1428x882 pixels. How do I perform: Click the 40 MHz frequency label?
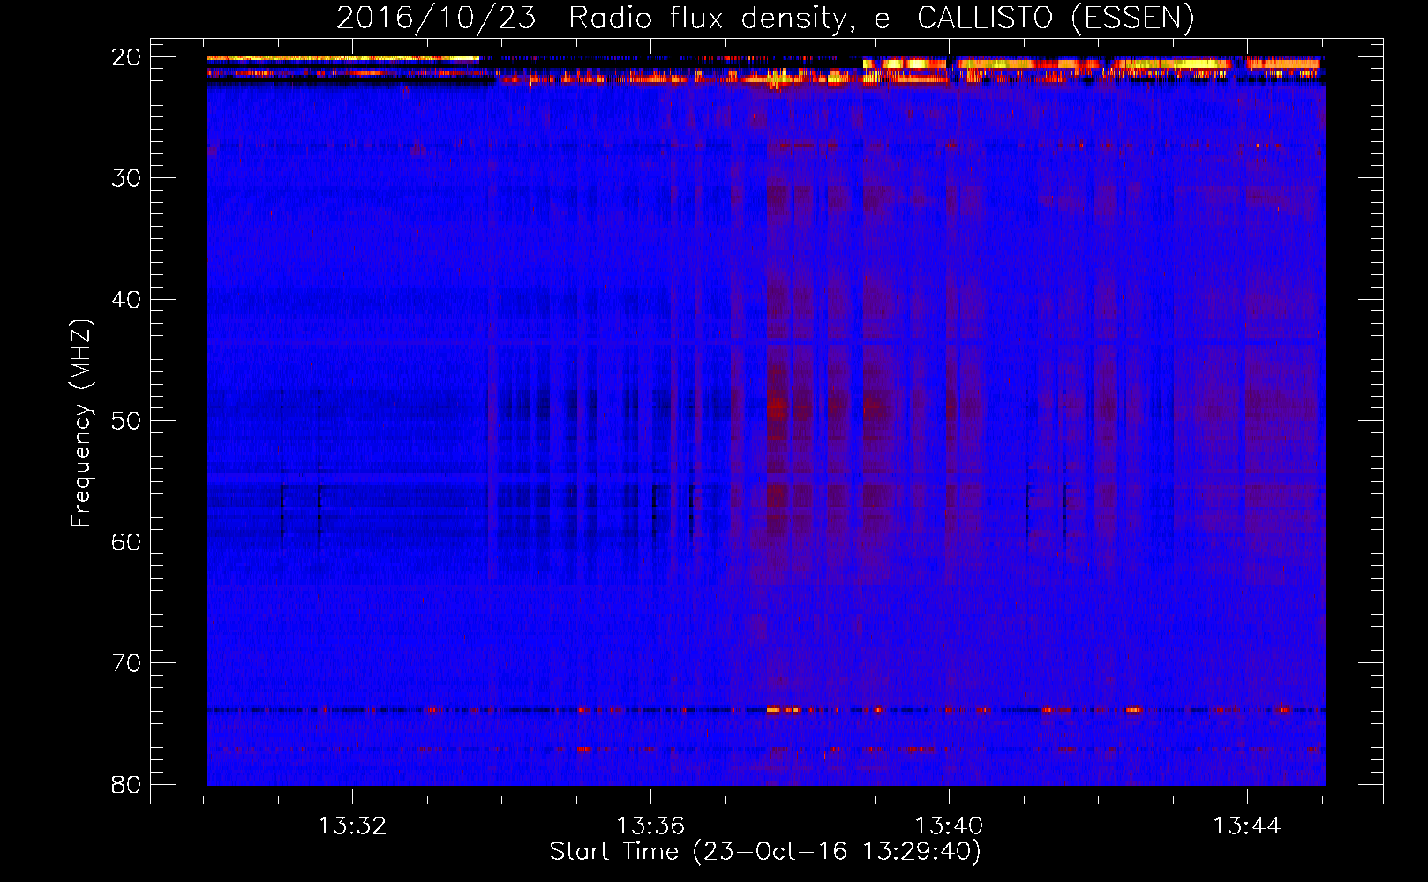point(127,300)
